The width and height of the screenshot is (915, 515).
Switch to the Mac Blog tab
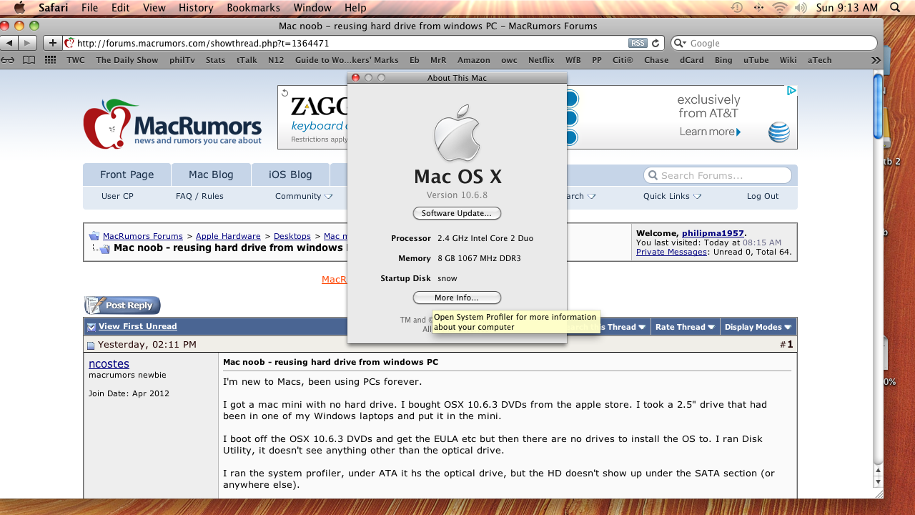click(x=211, y=175)
